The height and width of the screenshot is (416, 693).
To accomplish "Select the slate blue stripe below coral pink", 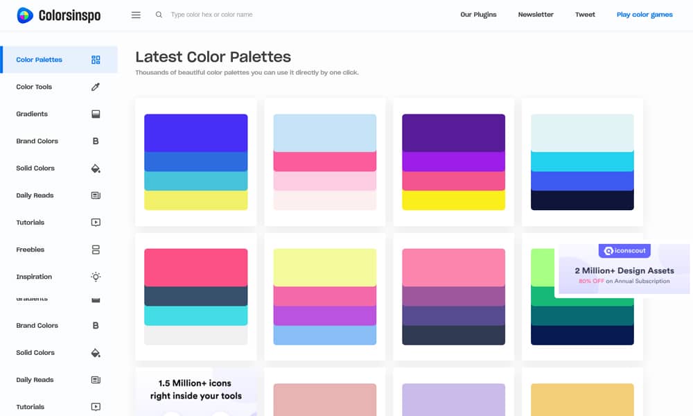I will pos(196,296).
